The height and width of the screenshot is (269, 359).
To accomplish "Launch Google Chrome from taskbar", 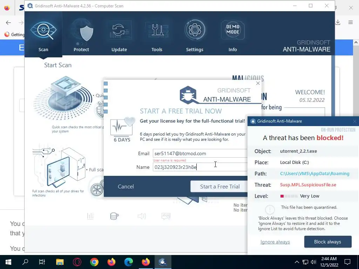I will pos(94,262).
